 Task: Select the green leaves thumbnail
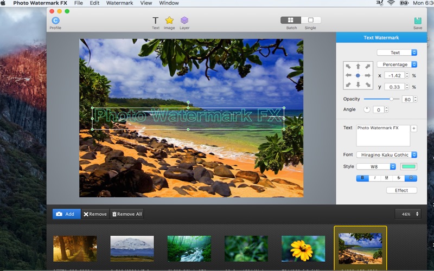246,248
